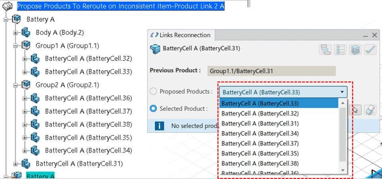Viewport: 382px width, 179px height.
Task: Click the Previous Product field
Action: pos(271,71)
